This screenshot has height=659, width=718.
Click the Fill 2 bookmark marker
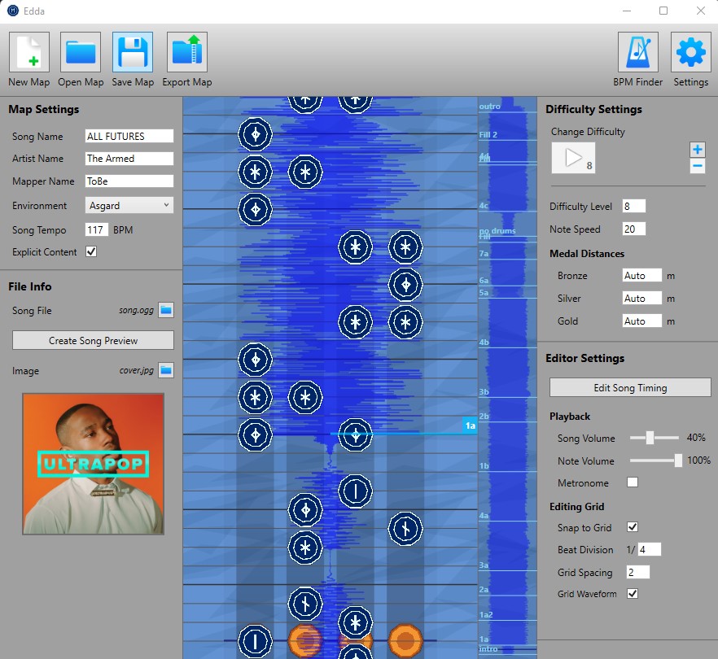click(x=488, y=134)
